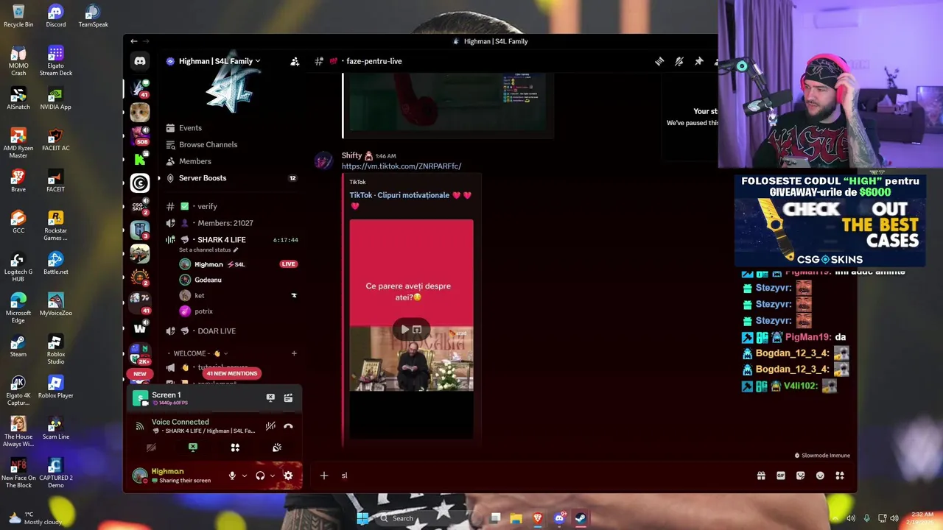Open TeamSpeak desktop shortcut
The width and height of the screenshot is (943, 530).
click(x=93, y=15)
